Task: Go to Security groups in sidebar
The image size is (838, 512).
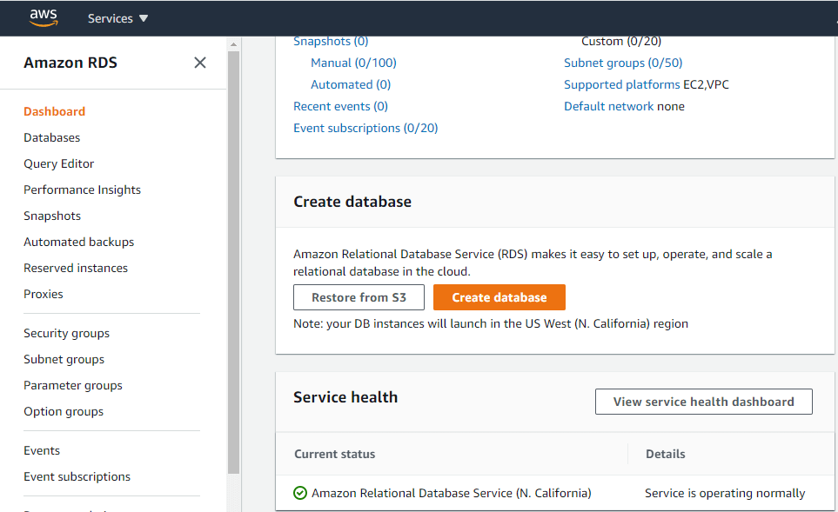Action: coord(67,333)
